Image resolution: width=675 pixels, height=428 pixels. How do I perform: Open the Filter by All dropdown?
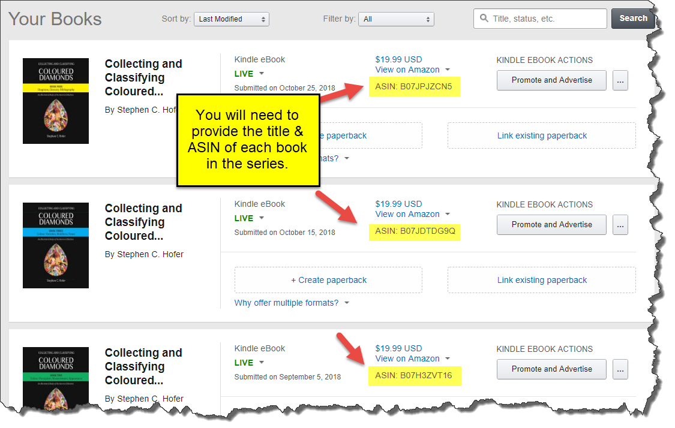tap(396, 19)
